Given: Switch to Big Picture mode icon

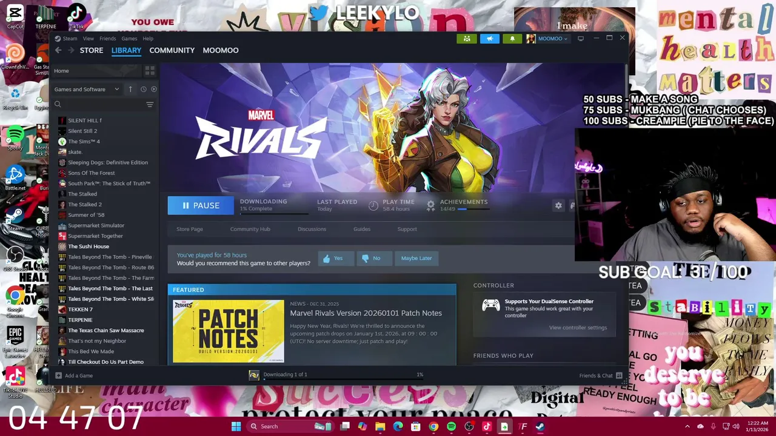Looking at the screenshot, I should coord(581,39).
